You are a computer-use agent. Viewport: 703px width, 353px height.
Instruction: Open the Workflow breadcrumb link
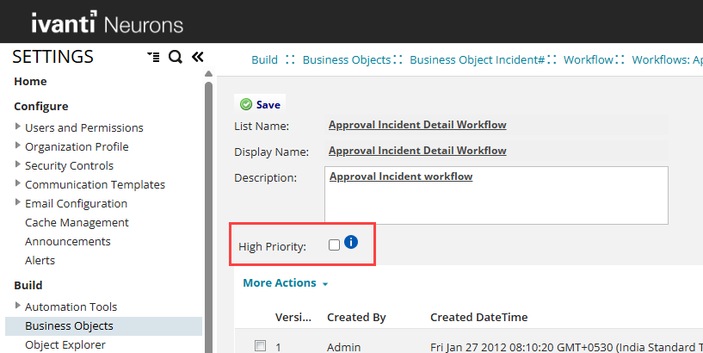click(589, 59)
